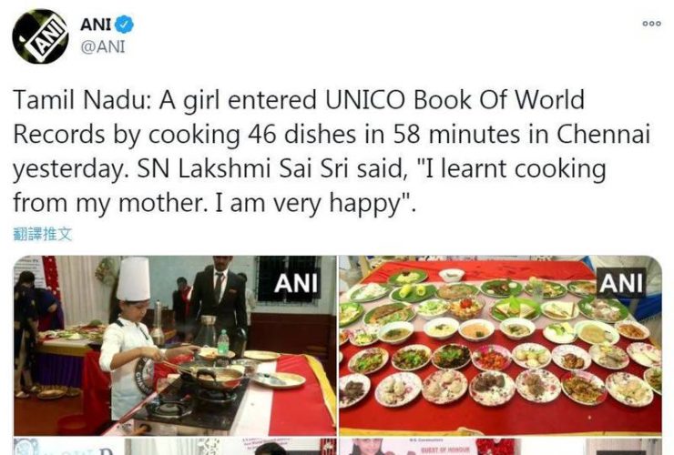Click the wok on the gas stove

click(x=211, y=377)
